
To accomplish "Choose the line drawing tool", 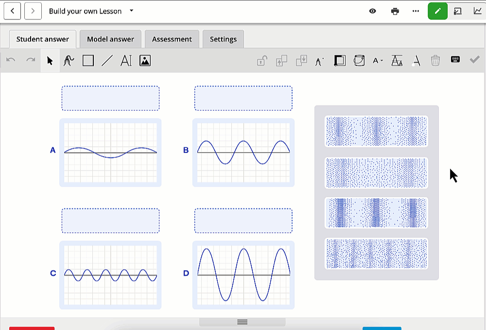I will point(107,60).
